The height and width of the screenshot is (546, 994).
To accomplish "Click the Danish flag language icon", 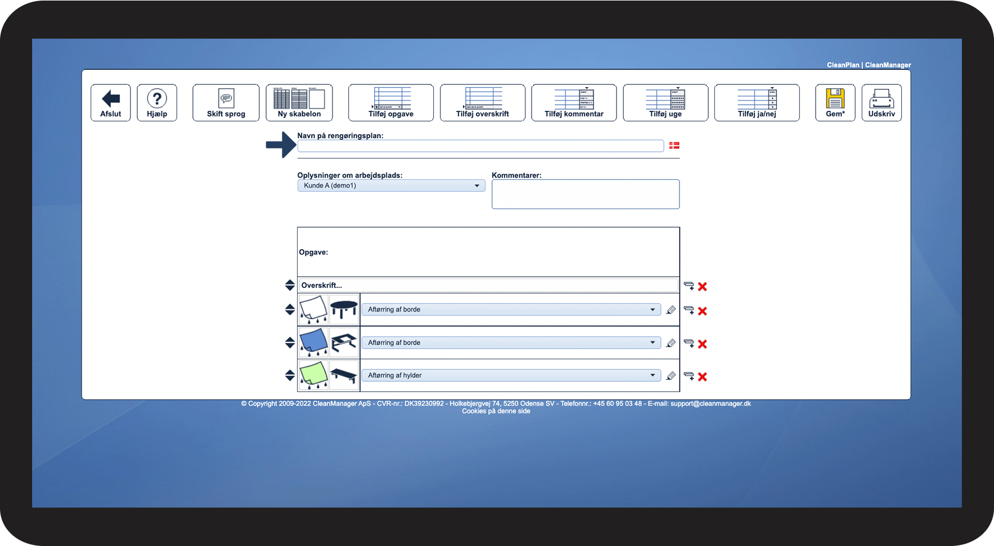I will 674,146.
